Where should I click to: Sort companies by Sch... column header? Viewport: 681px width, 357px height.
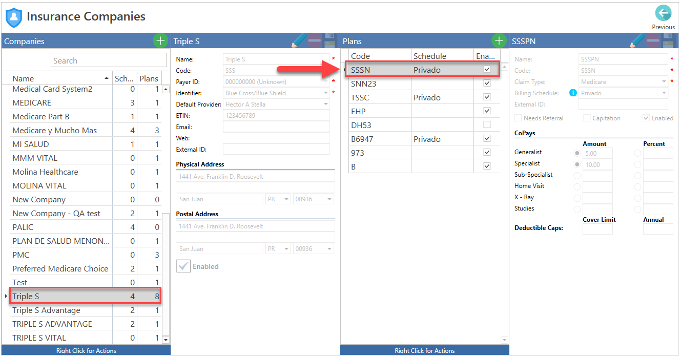(x=125, y=78)
